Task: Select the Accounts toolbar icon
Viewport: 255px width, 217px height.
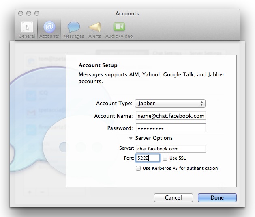Action: (49, 29)
